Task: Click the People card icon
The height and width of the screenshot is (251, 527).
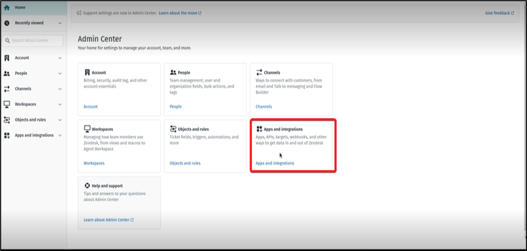Action: 173,72
